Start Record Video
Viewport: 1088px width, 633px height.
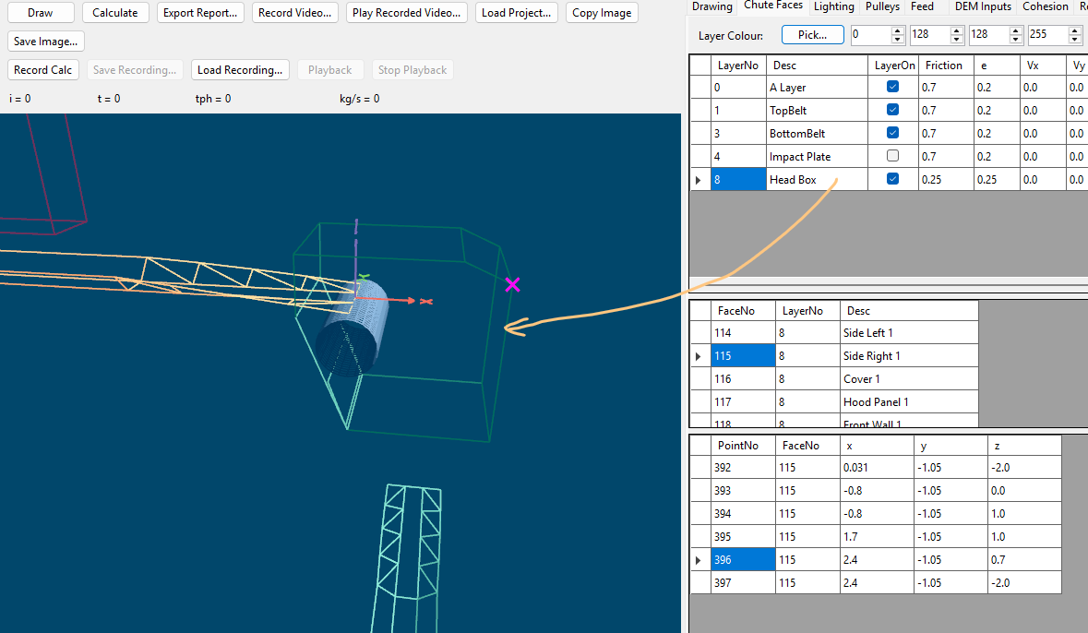tap(295, 13)
